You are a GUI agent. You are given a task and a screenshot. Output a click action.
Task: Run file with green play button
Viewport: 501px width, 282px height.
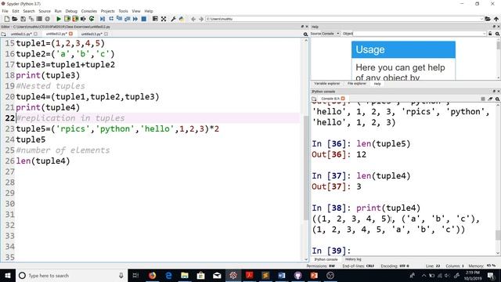tap(59, 19)
